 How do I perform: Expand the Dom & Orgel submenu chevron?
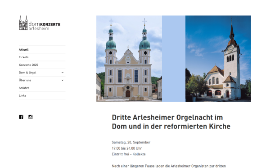(x=63, y=73)
